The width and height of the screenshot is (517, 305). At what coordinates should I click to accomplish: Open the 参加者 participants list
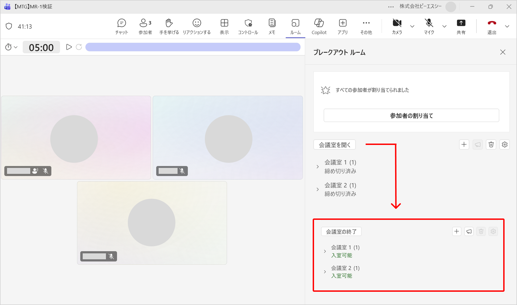click(x=145, y=26)
